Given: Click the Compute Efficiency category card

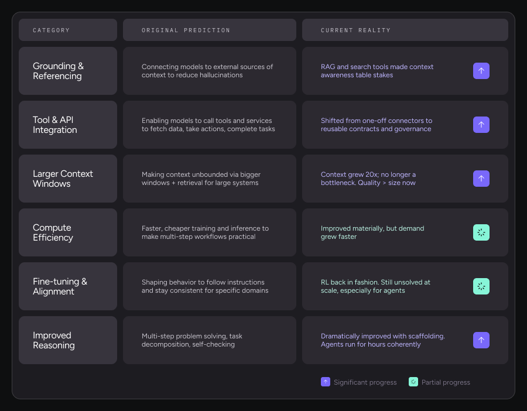Looking at the screenshot, I should pyautogui.click(x=67, y=232).
